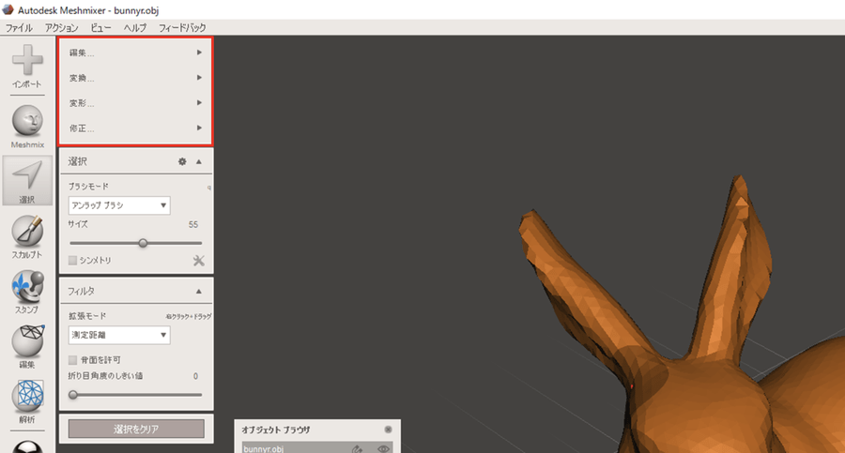
Task: Close the Object Browser panel
Action: [x=388, y=430]
